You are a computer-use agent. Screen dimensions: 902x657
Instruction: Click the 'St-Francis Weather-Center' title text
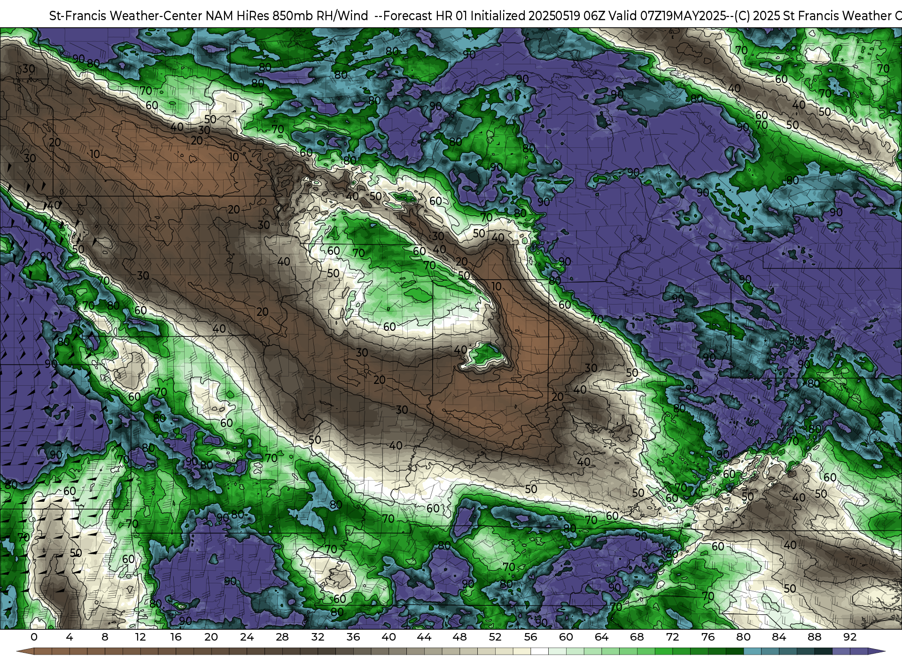pos(126,16)
